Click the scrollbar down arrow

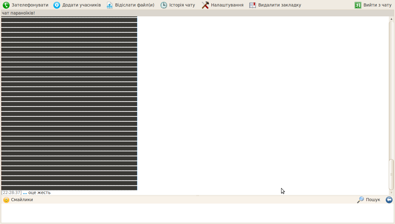point(391,192)
